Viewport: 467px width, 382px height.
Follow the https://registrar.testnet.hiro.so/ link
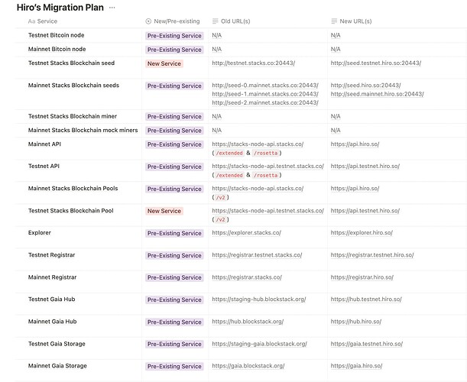click(372, 255)
